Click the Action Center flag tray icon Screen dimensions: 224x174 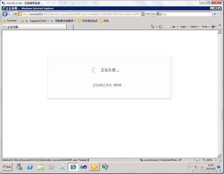(x=191, y=167)
